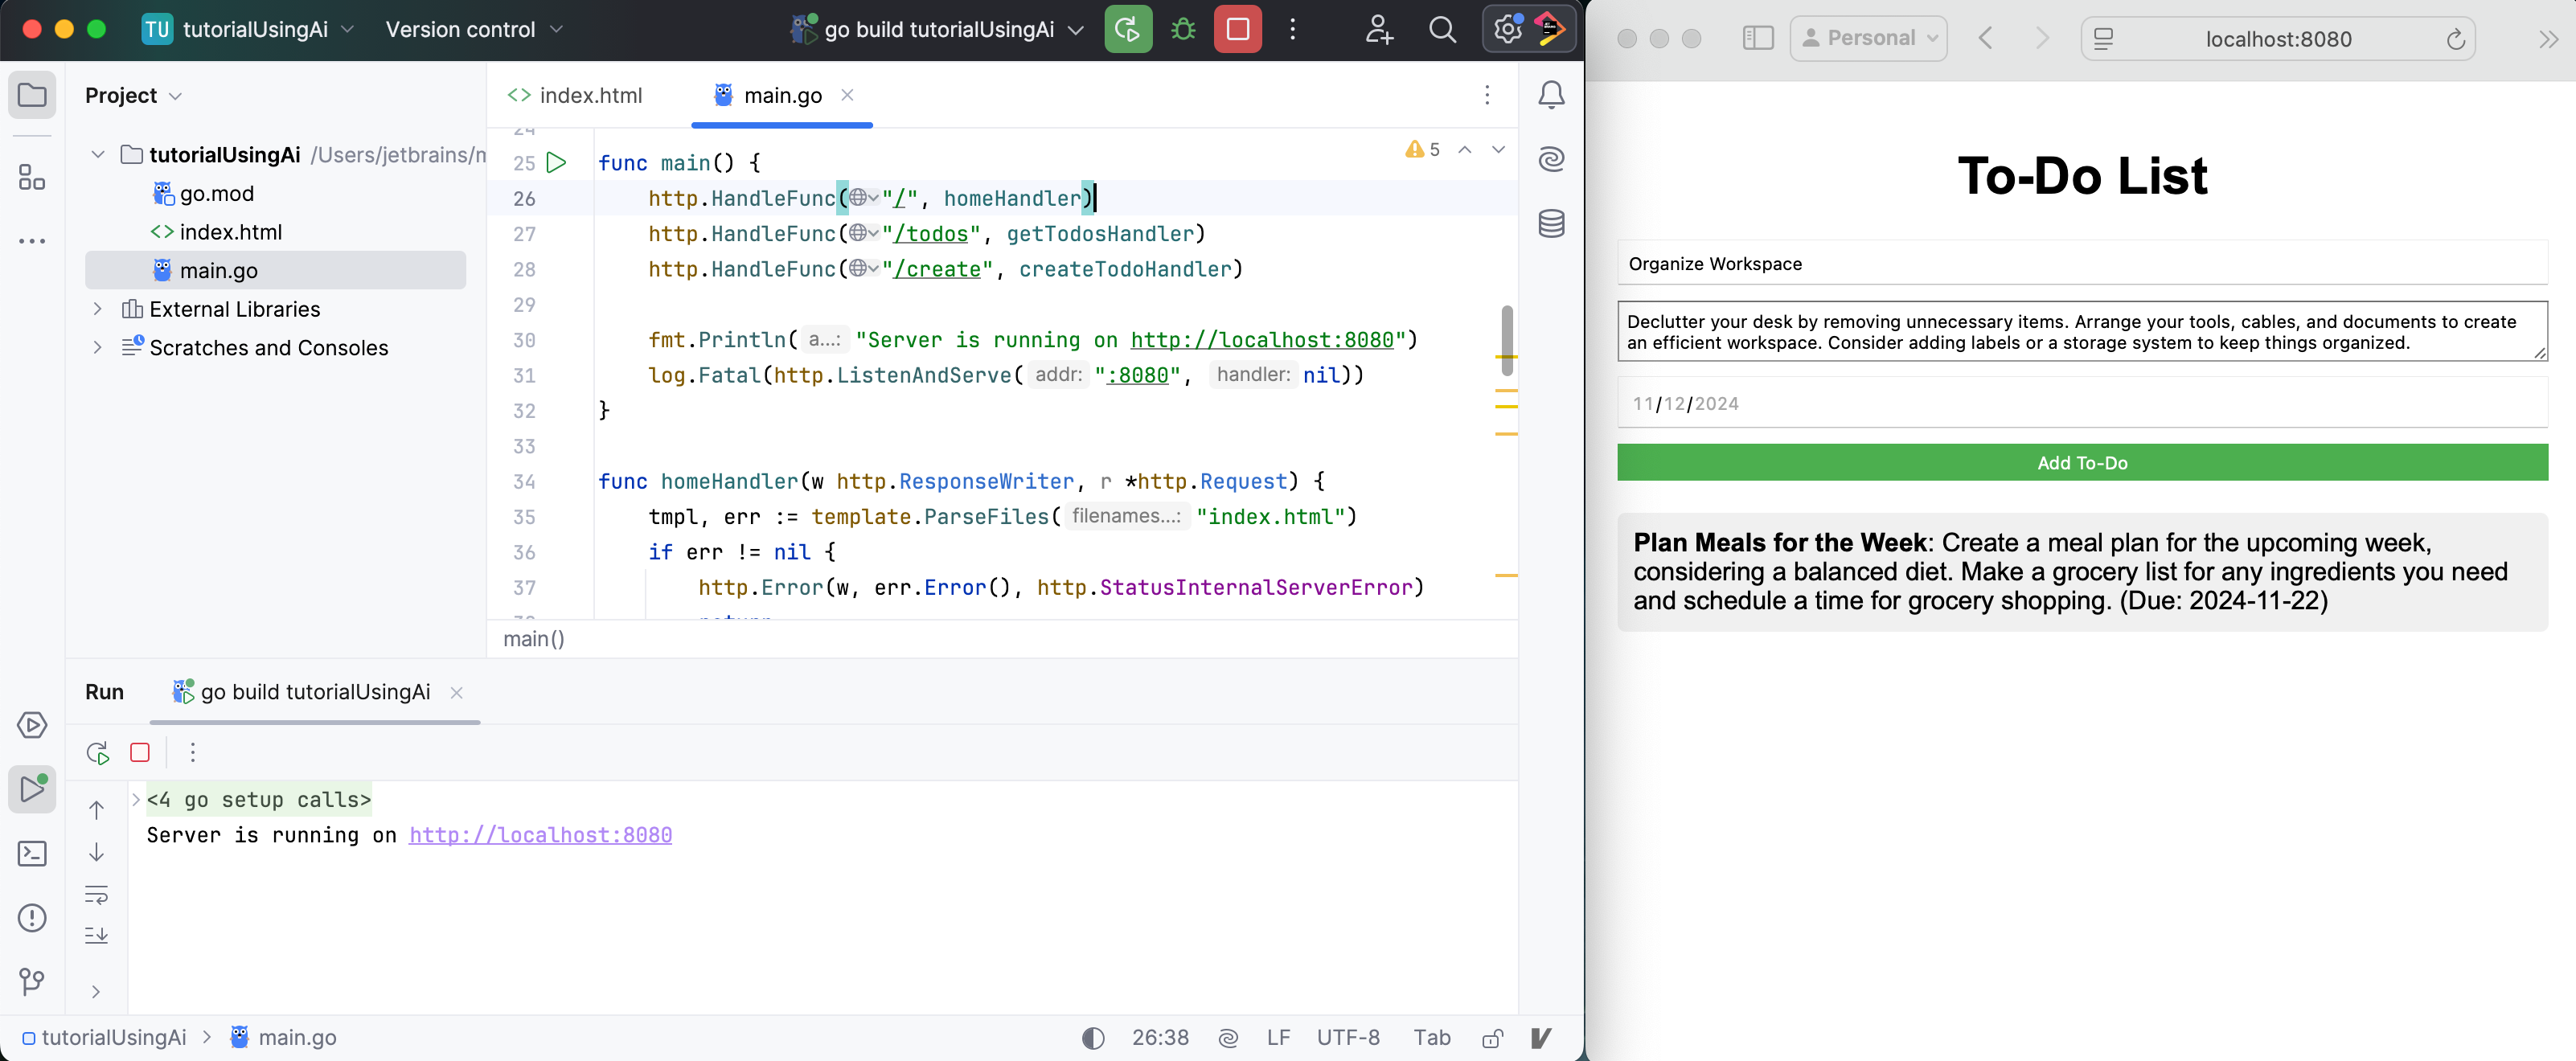This screenshot has width=2576, height=1061.
Task: Click the Debug bug icon in toolbar
Action: tap(1183, 29)
